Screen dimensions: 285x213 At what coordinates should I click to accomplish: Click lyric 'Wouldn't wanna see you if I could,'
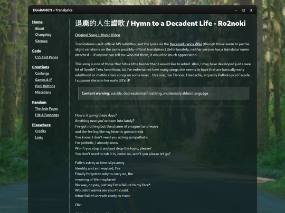point(102,190)
